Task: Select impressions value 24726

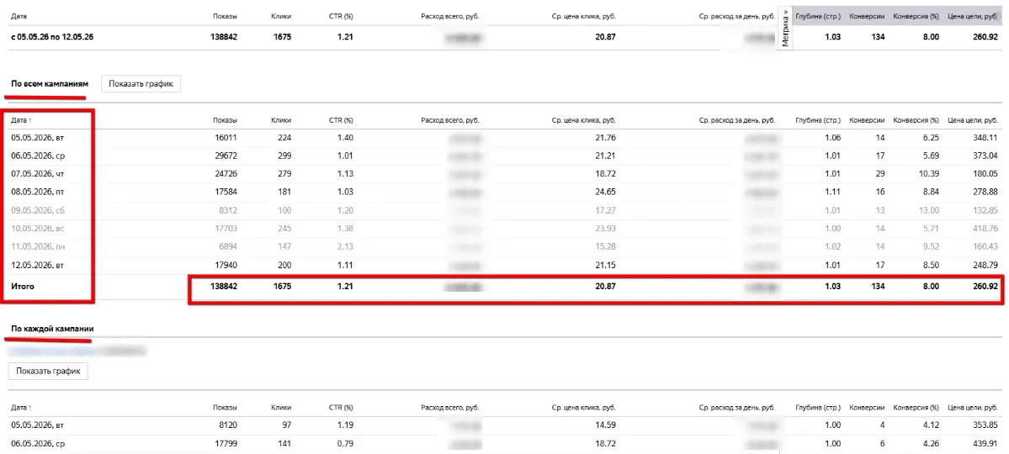Action: coord(226,174)
